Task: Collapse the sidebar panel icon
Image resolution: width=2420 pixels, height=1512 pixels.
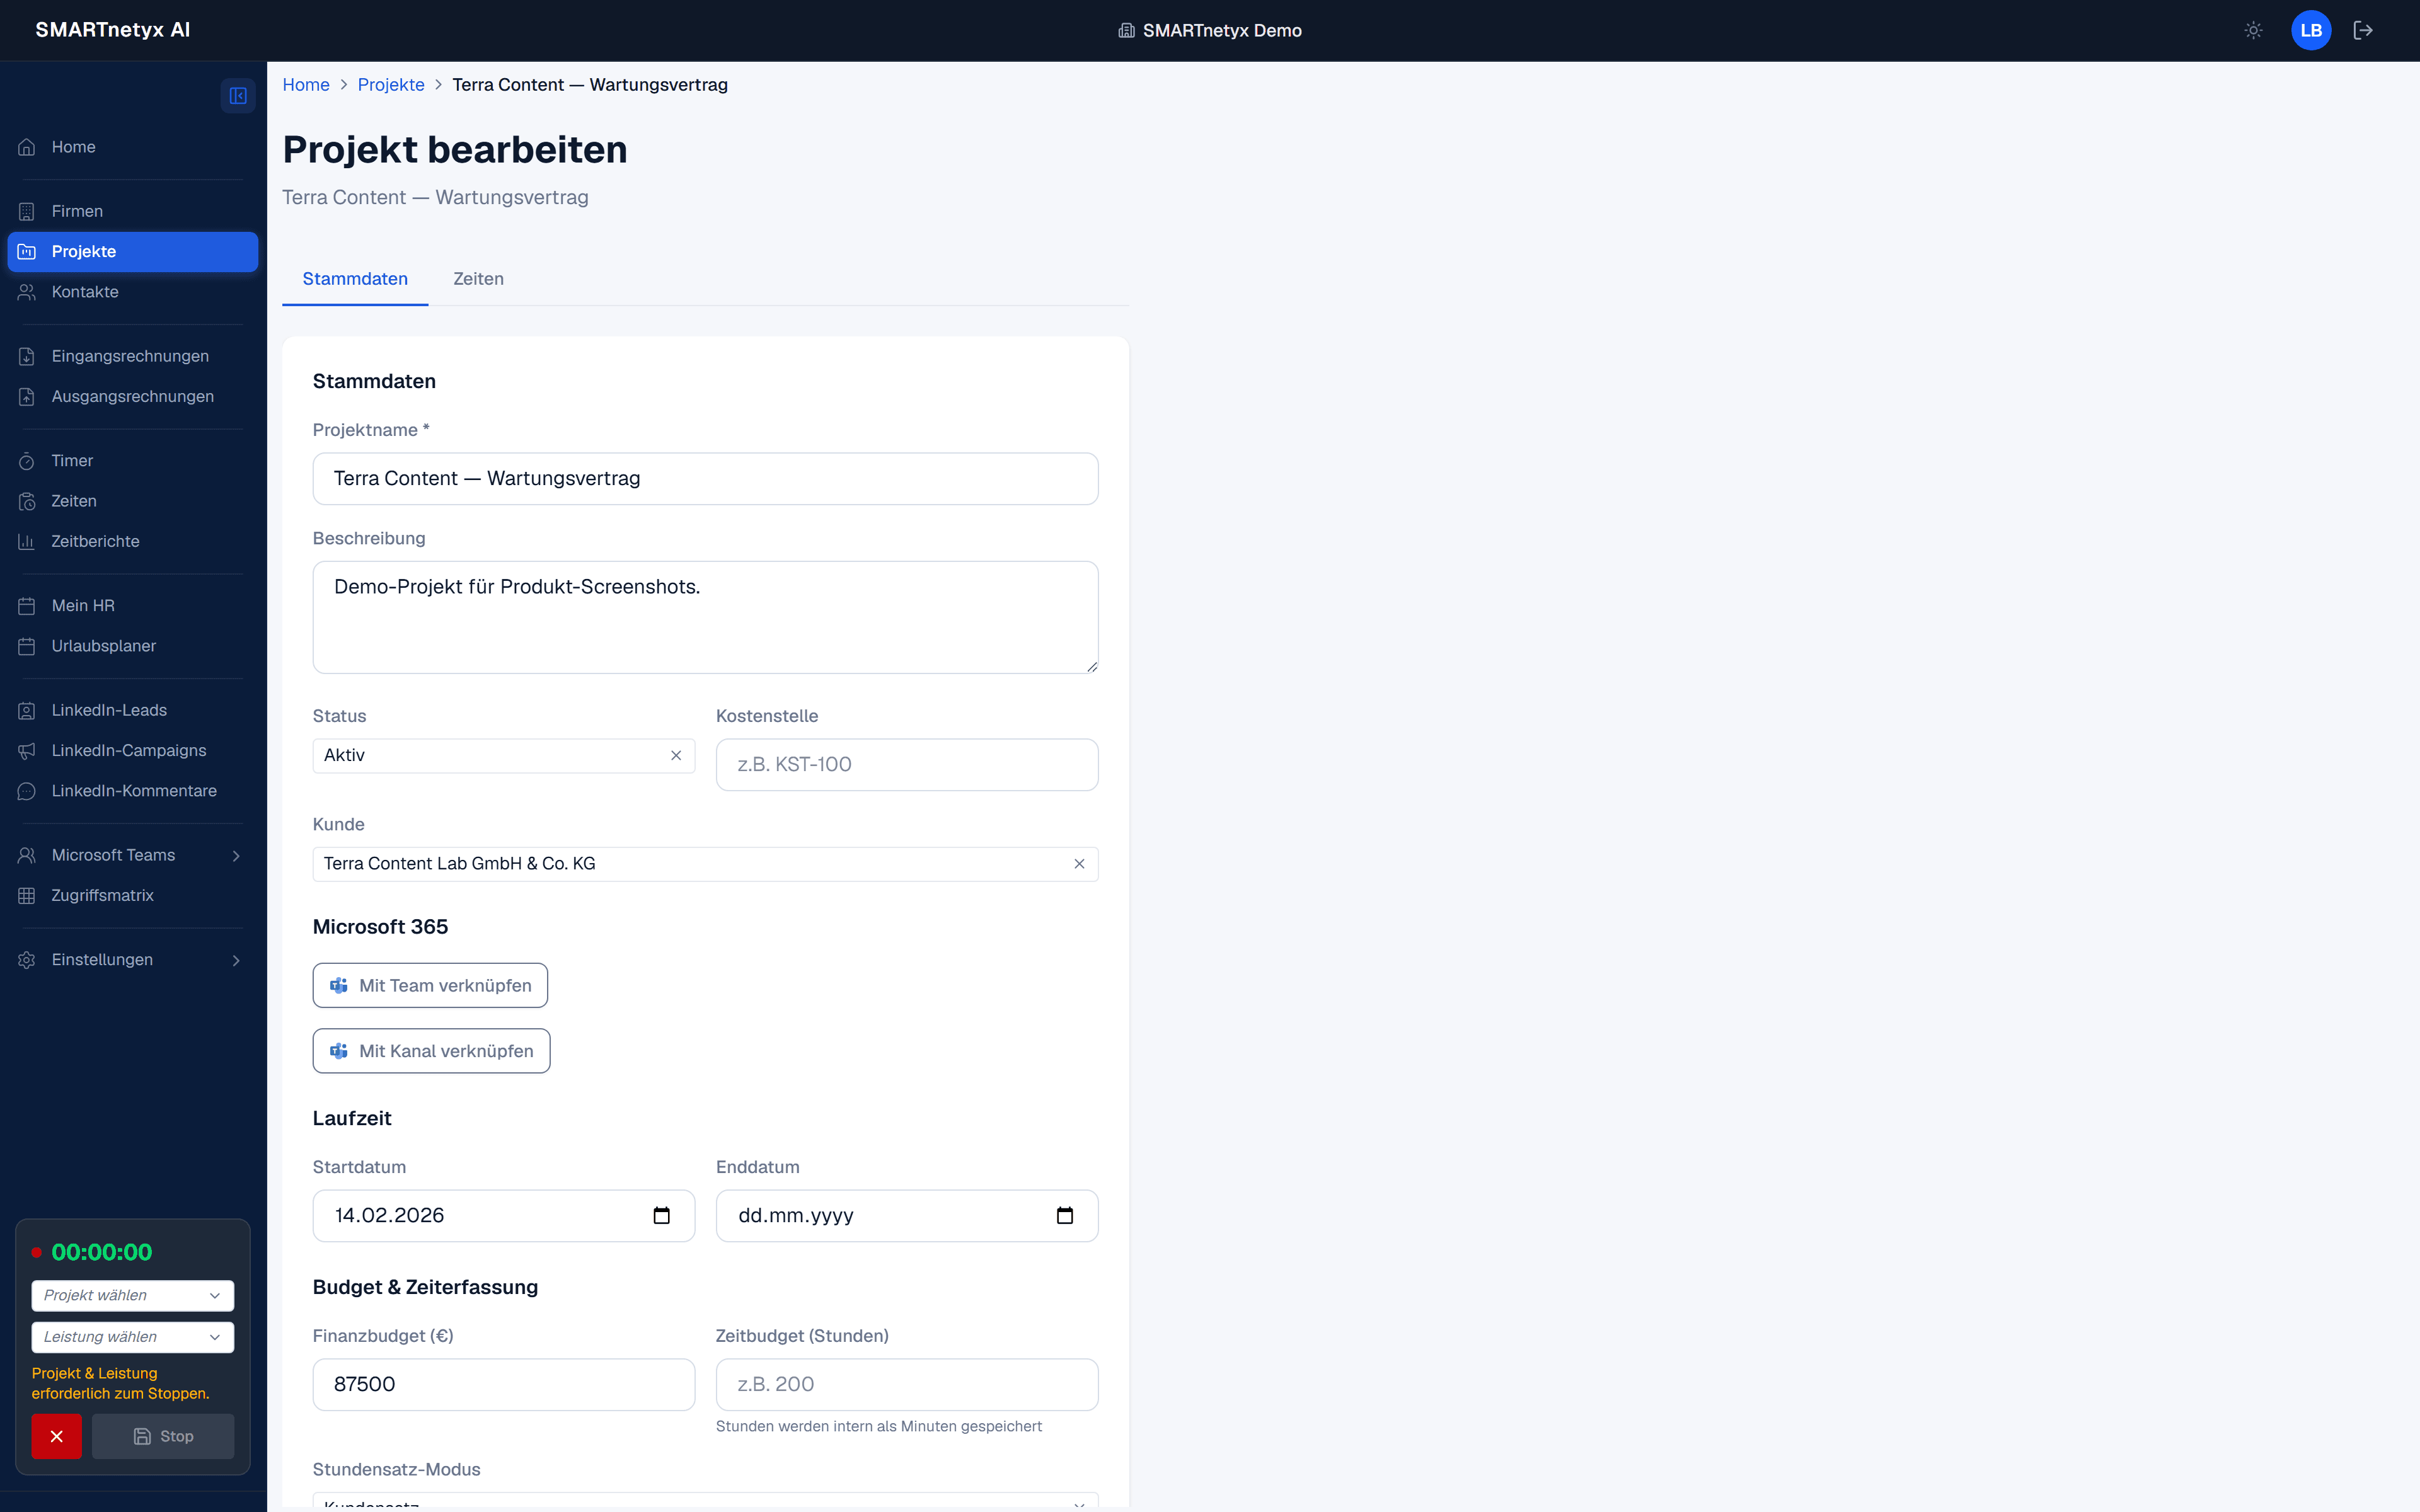Action: pyautogui.click(x=238, y=96)
